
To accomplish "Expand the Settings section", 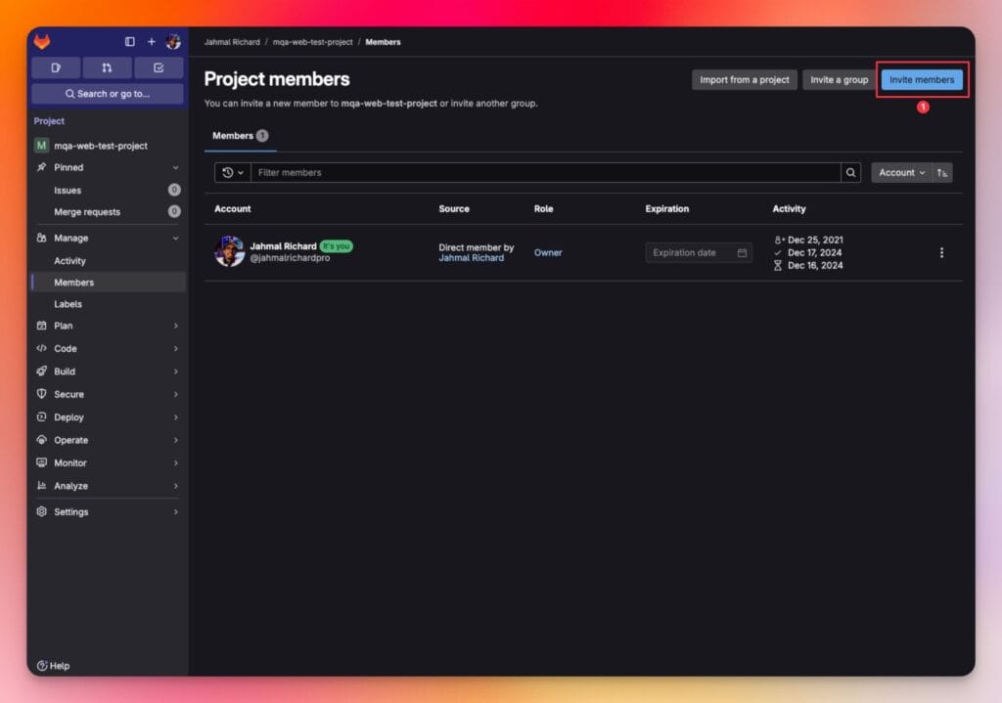I will coord(108,512).
